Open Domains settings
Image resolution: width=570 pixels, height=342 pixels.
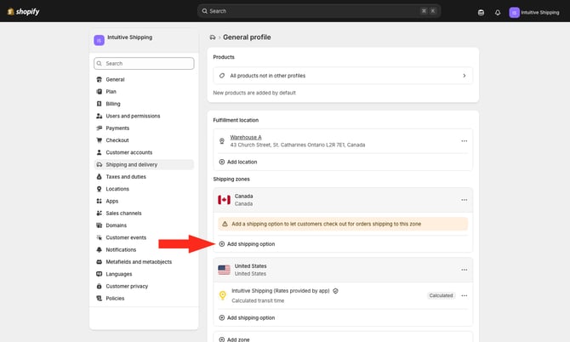pyautogui.click(x=144, y=225)
